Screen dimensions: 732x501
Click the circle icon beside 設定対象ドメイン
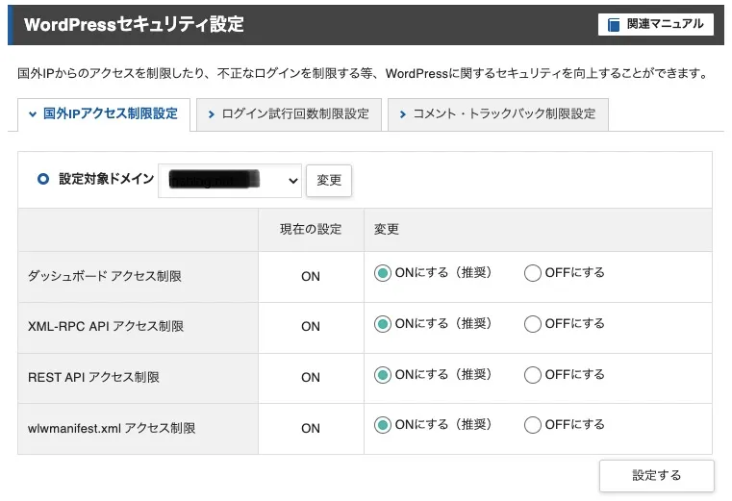(43, 179)
